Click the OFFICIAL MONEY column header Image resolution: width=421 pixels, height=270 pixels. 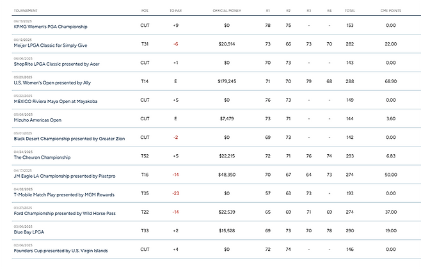(x=226, y=11)
